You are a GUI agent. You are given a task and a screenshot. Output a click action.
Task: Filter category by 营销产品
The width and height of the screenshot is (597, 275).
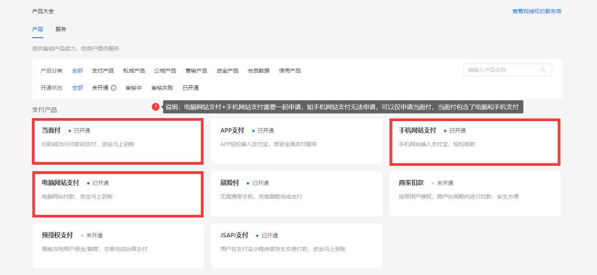point(196,70)
